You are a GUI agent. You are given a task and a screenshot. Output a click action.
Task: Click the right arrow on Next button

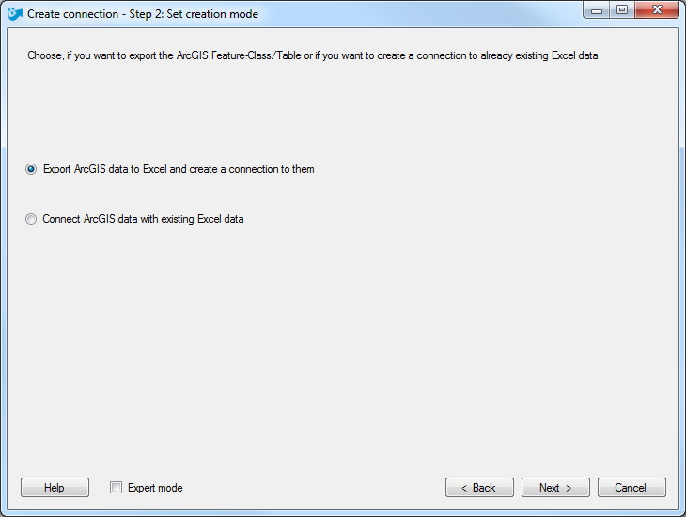pos(569,488)
